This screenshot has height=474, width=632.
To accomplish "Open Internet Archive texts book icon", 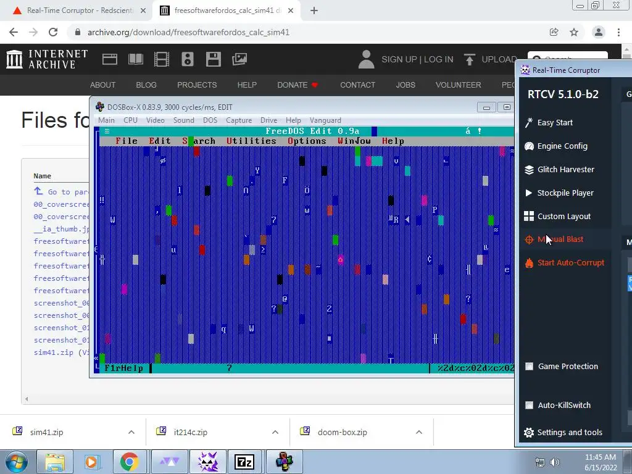I will (x=135, y=59).
